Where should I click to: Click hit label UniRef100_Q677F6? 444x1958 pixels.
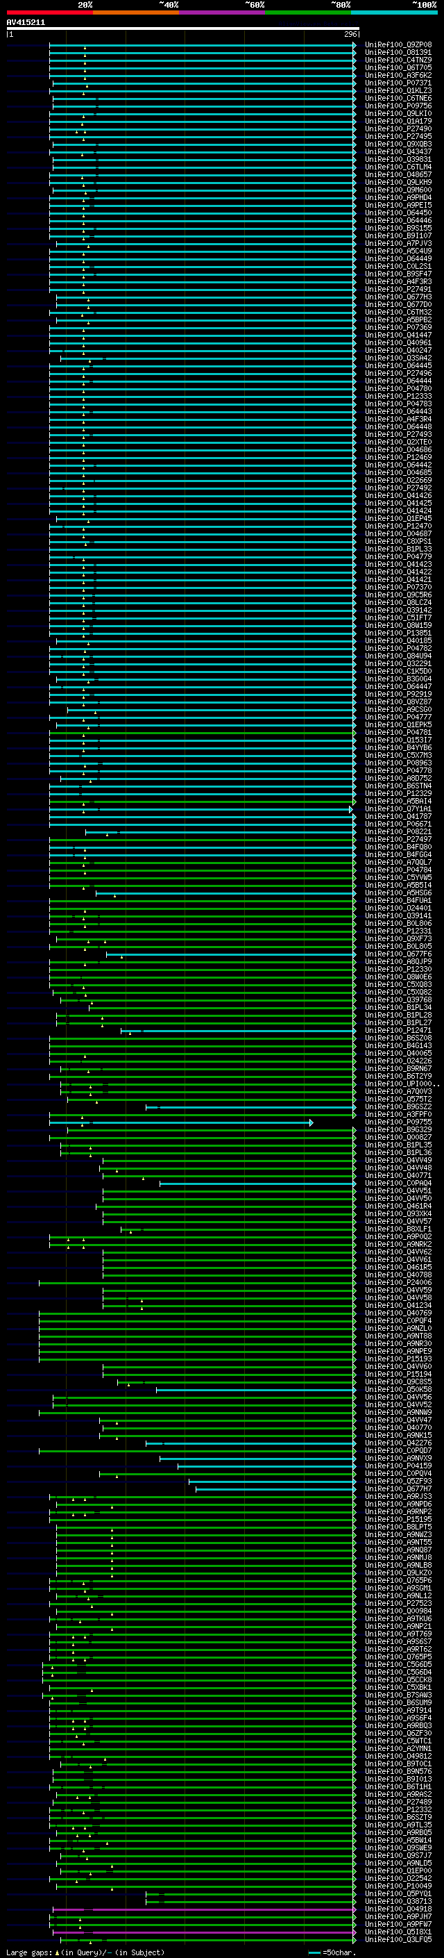click(398, 954)
